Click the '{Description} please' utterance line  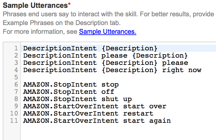(x=106, y=63)
